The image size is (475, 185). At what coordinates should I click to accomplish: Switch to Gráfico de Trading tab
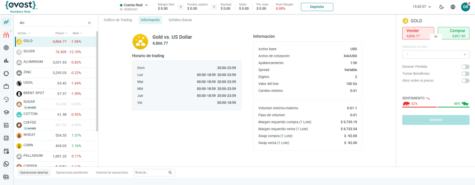tap(118, 20)
